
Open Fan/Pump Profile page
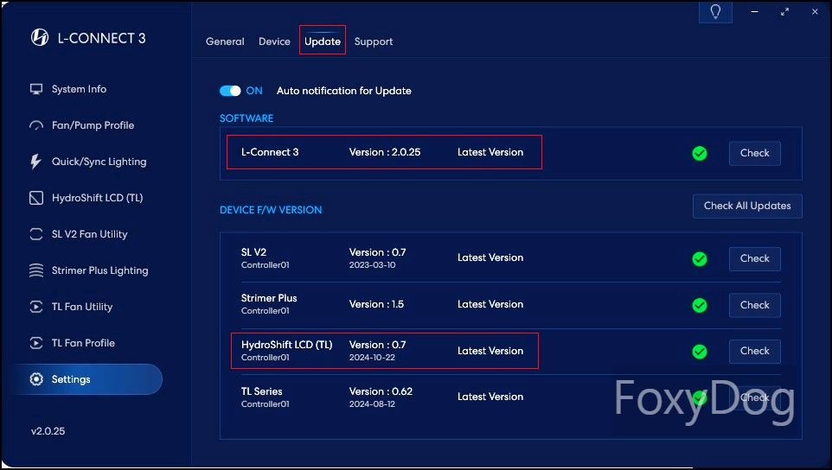pyautogui.click(x=93, y=125)
